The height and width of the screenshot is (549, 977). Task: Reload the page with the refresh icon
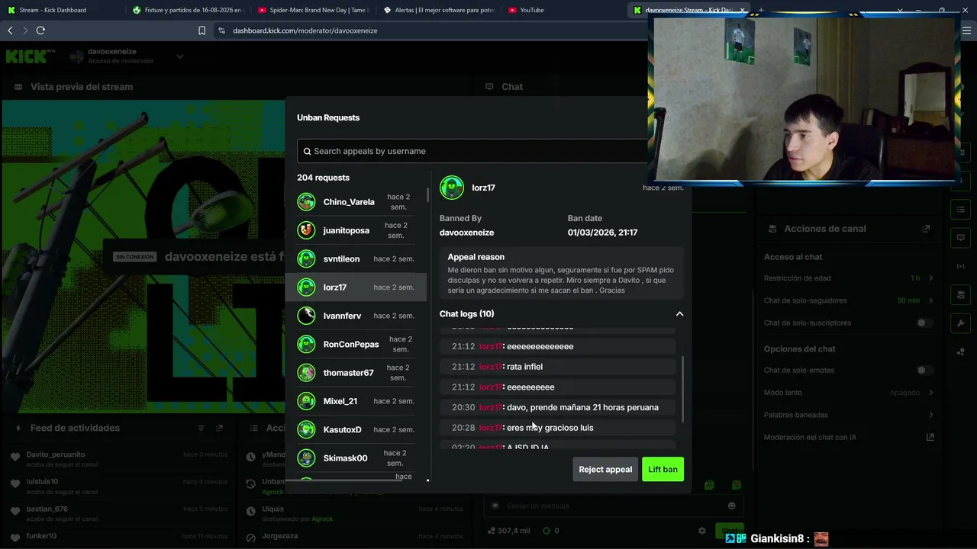40,30
